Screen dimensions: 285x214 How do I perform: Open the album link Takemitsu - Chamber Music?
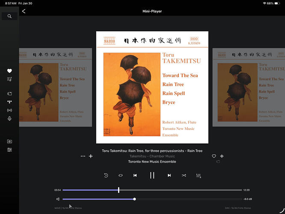coord(152,156)
